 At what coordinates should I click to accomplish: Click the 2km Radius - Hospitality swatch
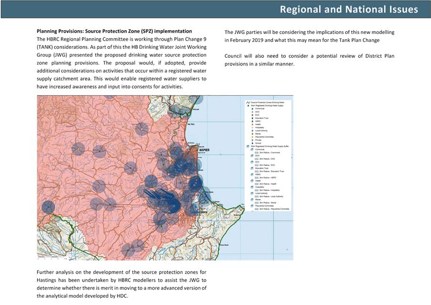click(257, 190)
